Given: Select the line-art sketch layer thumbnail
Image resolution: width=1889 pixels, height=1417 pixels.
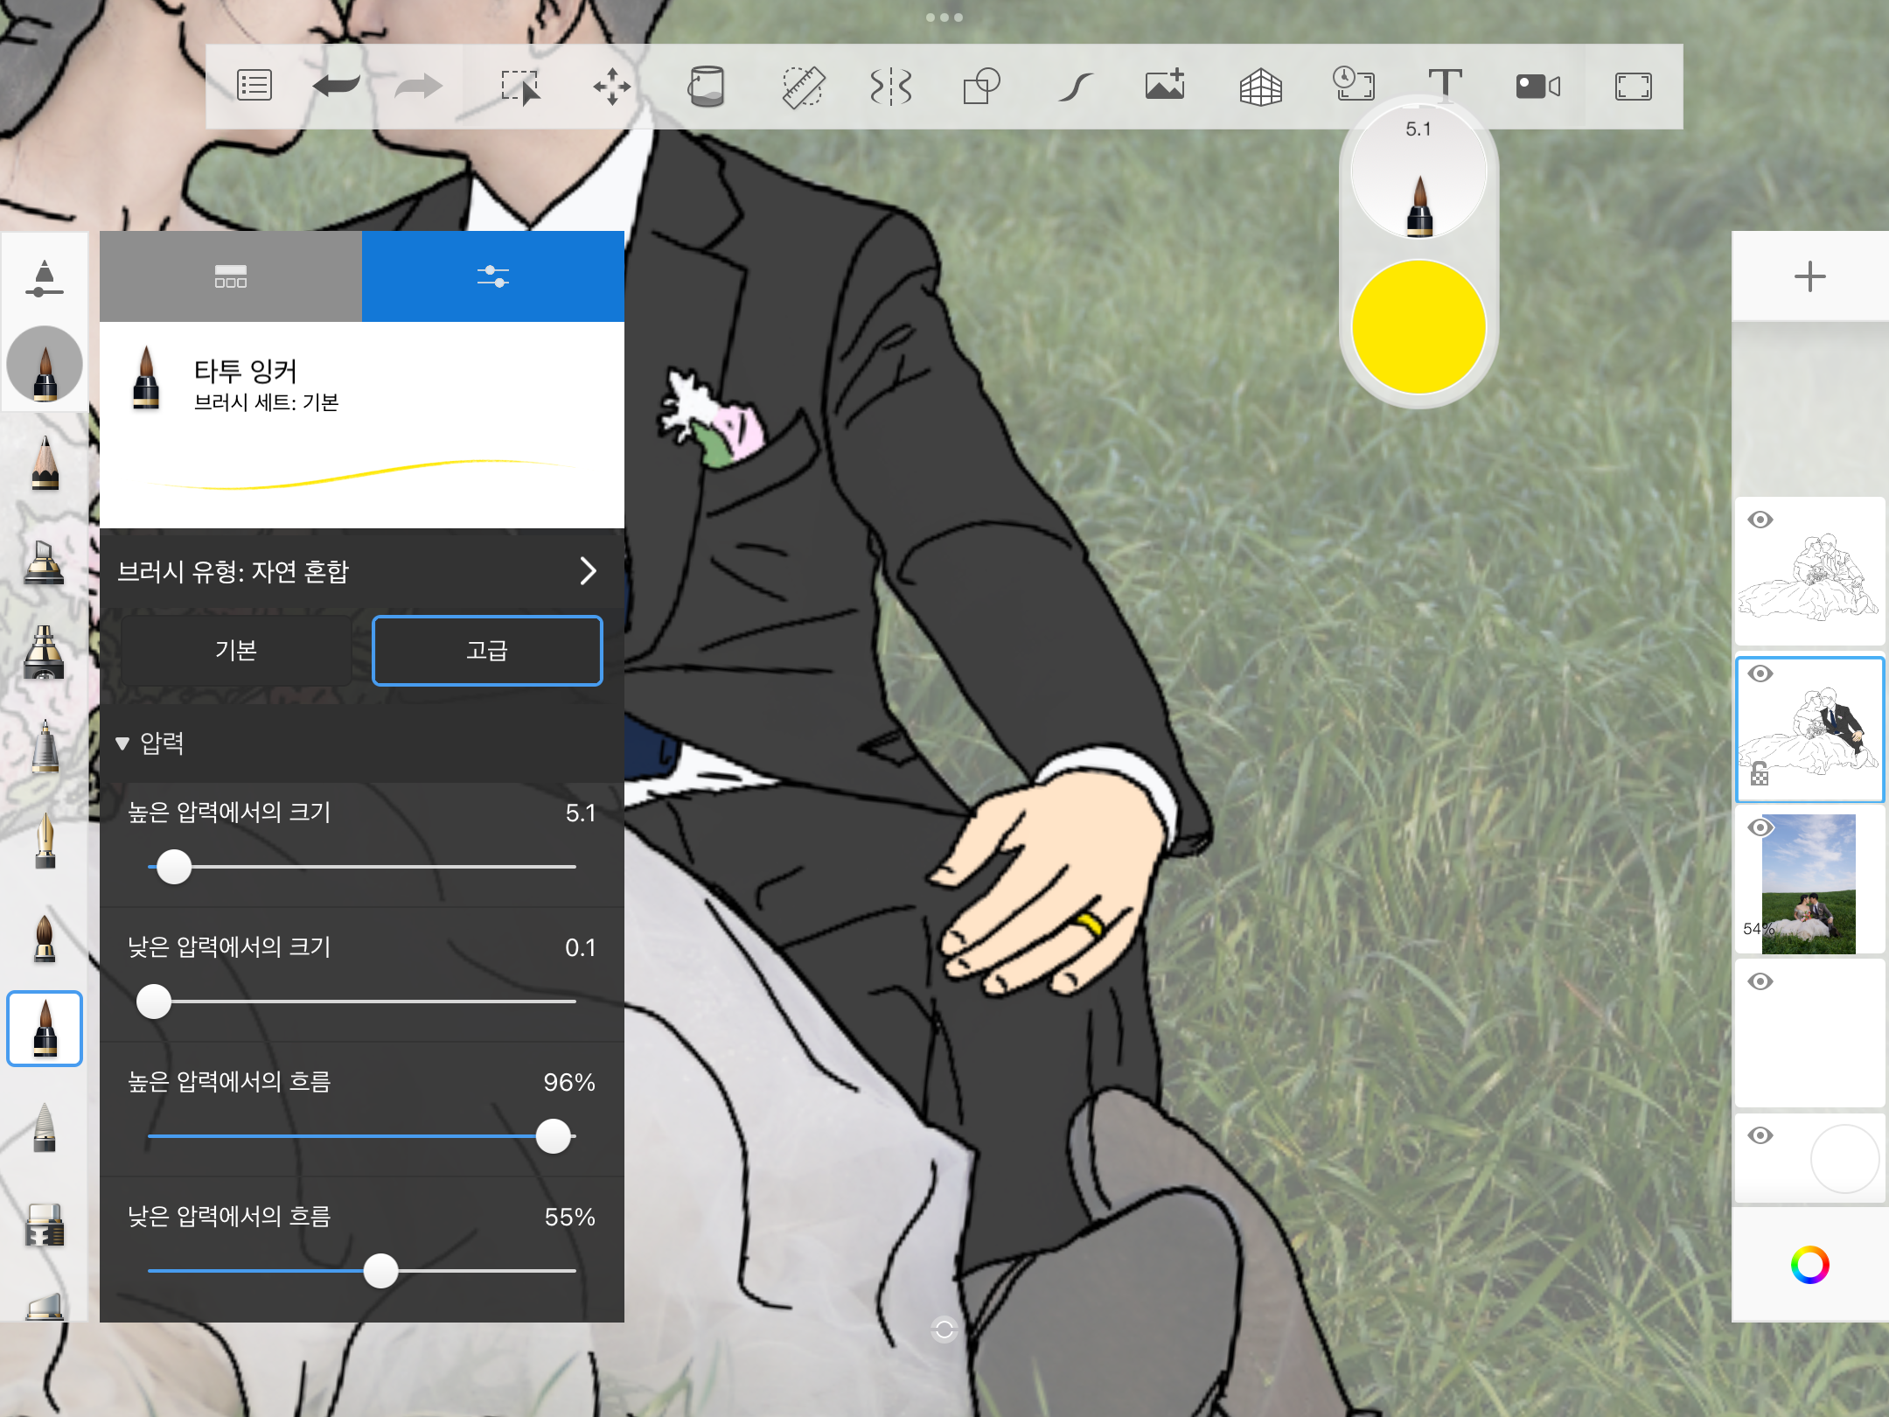Looking at the screenshot, I should pos(1810,572).
